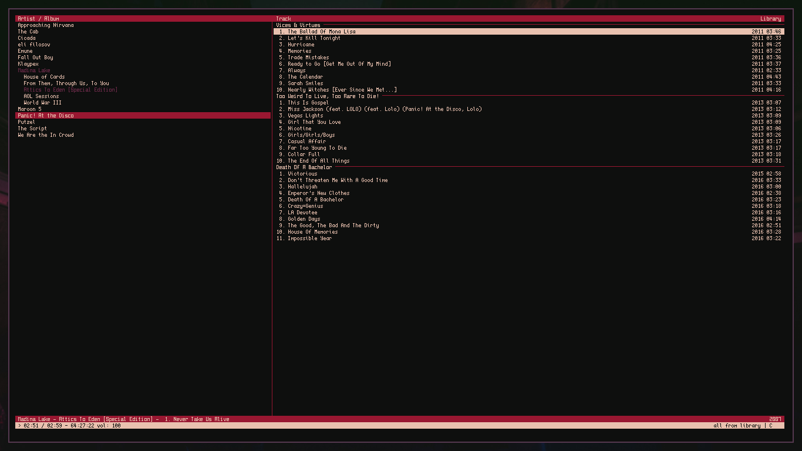The height and width of the screenshot is (451, 802).
Task: Select the track Impossible Year
Action: pos(309,238)
